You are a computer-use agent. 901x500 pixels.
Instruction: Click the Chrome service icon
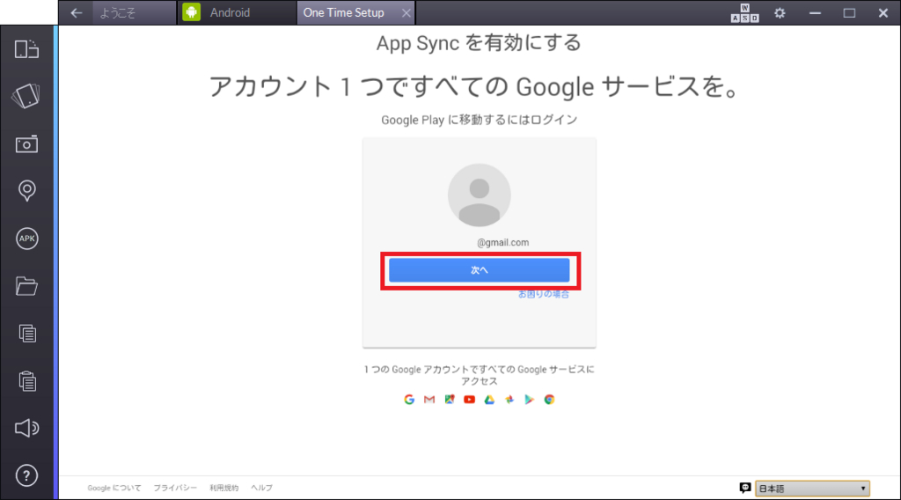pyautogui.click(x=549, y=400)
